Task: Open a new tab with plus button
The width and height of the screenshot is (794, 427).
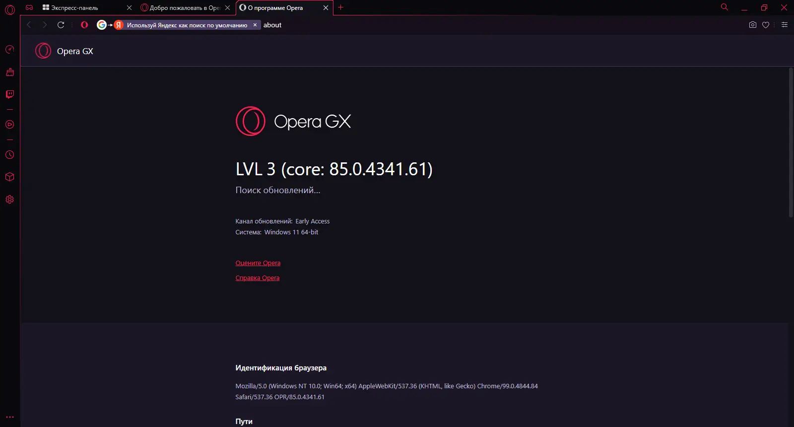Action: (x=340, y=7)
